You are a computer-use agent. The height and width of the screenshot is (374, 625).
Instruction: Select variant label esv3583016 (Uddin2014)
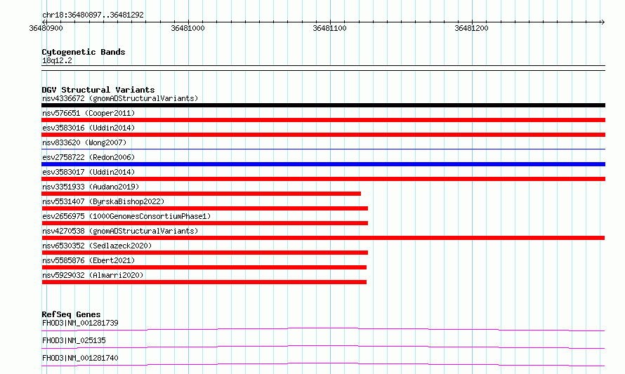(88, 128)
